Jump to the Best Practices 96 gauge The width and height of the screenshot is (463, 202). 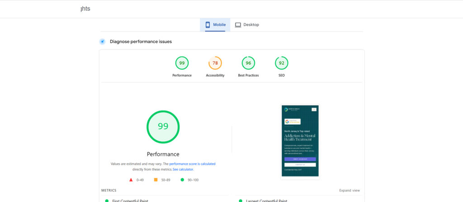(248, 63)
